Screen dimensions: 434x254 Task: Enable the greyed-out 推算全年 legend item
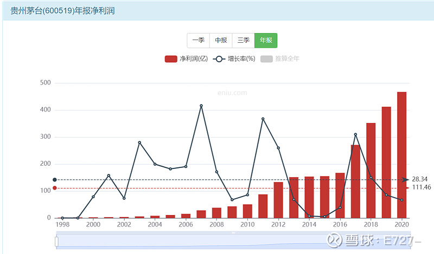280,59
